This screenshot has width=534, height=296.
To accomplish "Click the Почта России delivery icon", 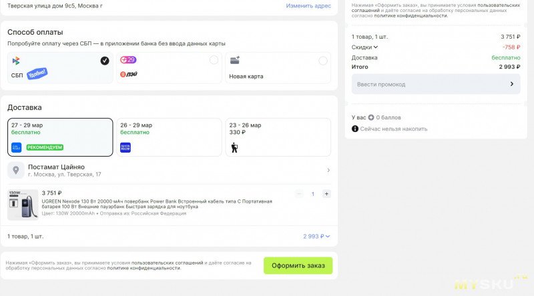I will [x=125, y=147].
